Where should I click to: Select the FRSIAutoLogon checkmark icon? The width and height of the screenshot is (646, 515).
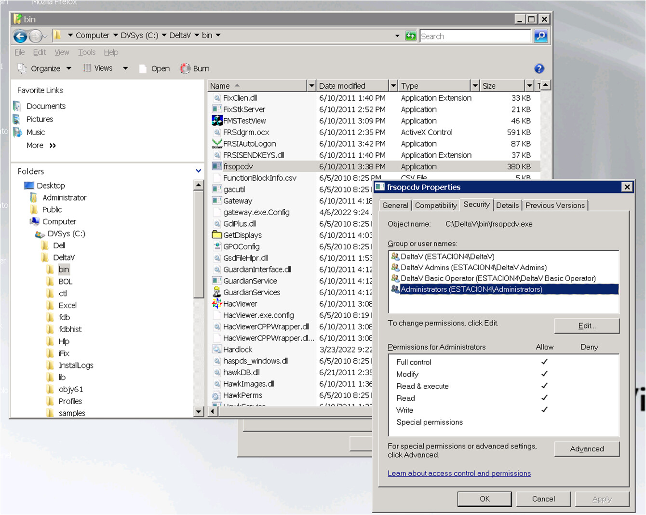[217, 144]
